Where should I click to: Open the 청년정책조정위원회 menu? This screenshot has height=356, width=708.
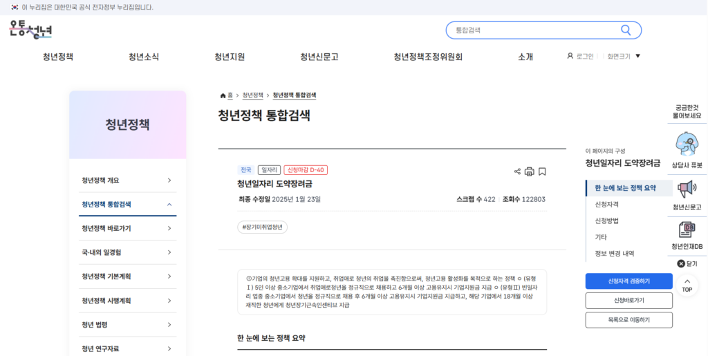point(427,57)
